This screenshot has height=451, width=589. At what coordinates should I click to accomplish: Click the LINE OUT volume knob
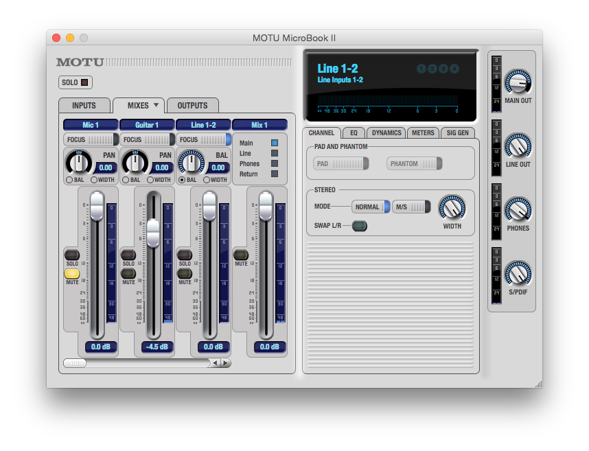point(518,146)
